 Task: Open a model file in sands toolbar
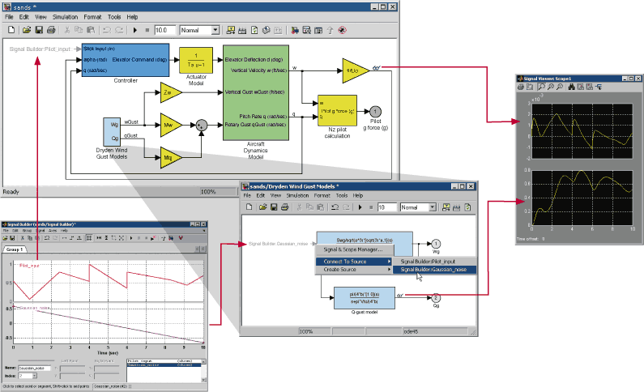[27, 30]
